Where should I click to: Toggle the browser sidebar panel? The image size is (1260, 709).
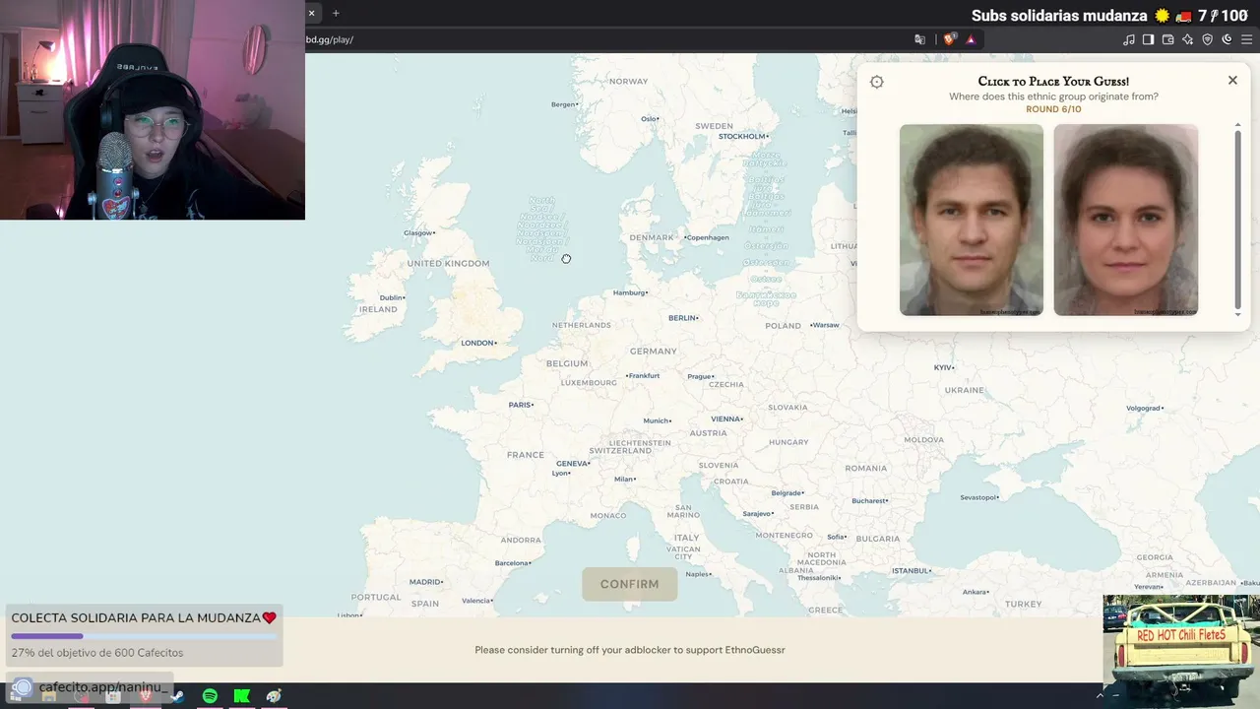tap(1148, 39)
